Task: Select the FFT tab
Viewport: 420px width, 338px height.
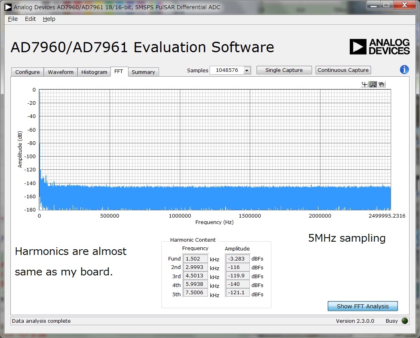Action: point(119,71)
